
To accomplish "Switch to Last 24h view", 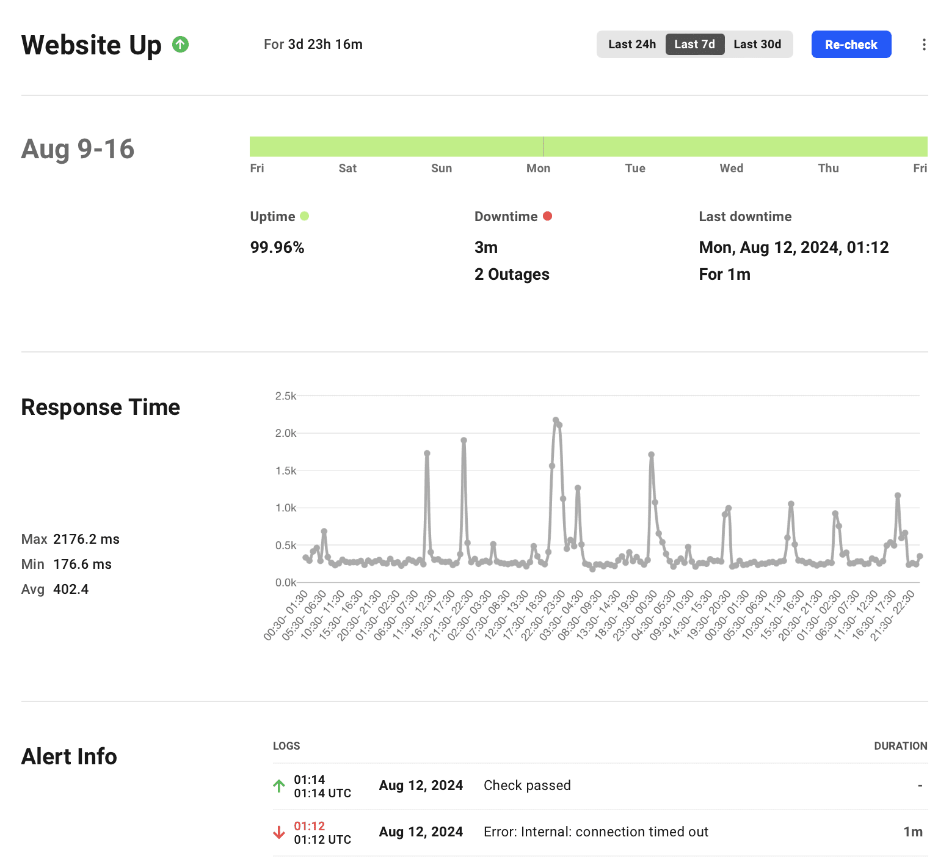I will coord(632,44).
